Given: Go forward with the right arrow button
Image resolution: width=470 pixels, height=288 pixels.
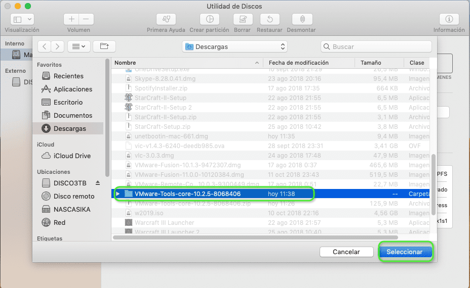Looking at the screenshot, I should 58,46.
